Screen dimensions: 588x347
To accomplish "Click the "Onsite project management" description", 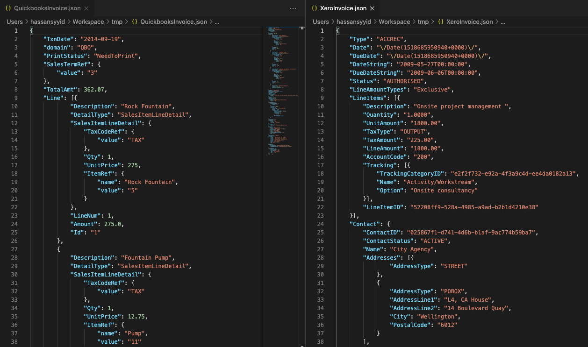I will (x=460, y=106).
